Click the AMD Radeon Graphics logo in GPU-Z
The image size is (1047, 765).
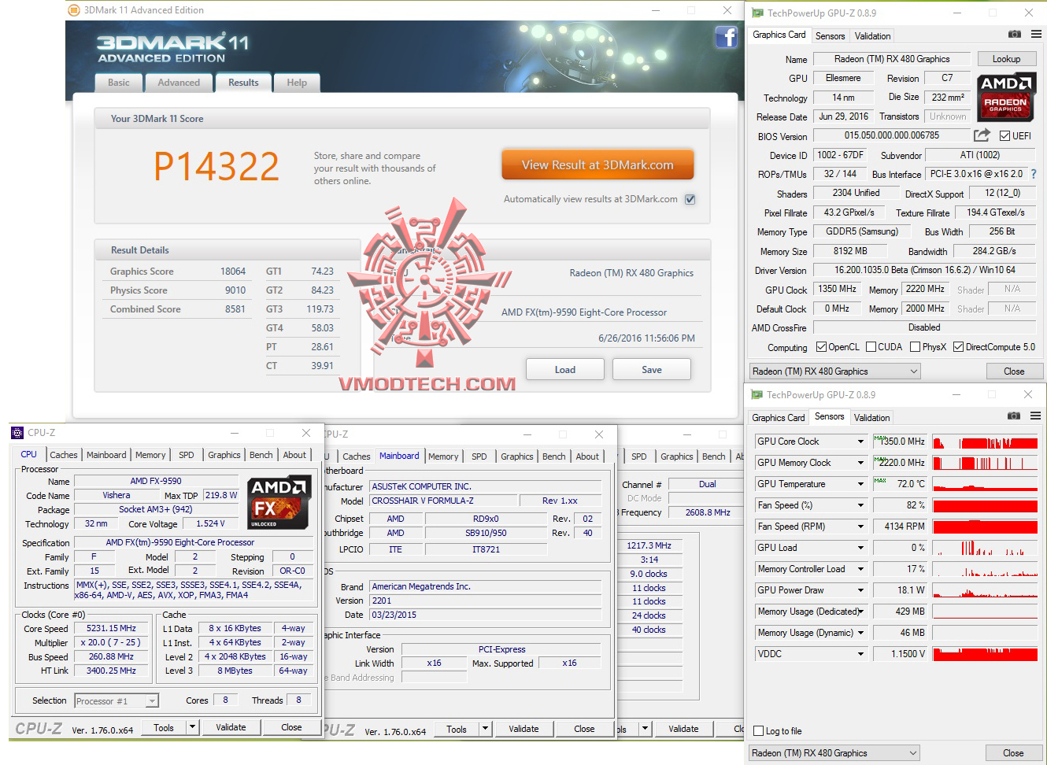1005,98
